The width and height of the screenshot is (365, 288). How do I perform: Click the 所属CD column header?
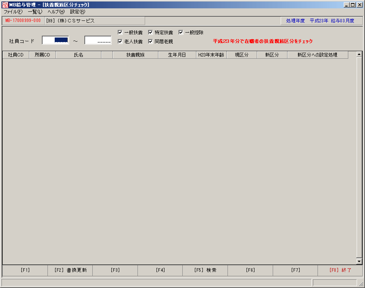(x=43, y=55)
